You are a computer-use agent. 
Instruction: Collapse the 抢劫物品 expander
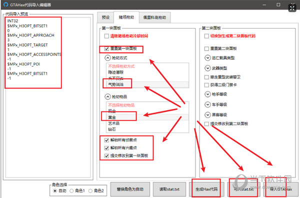point(107,96)
